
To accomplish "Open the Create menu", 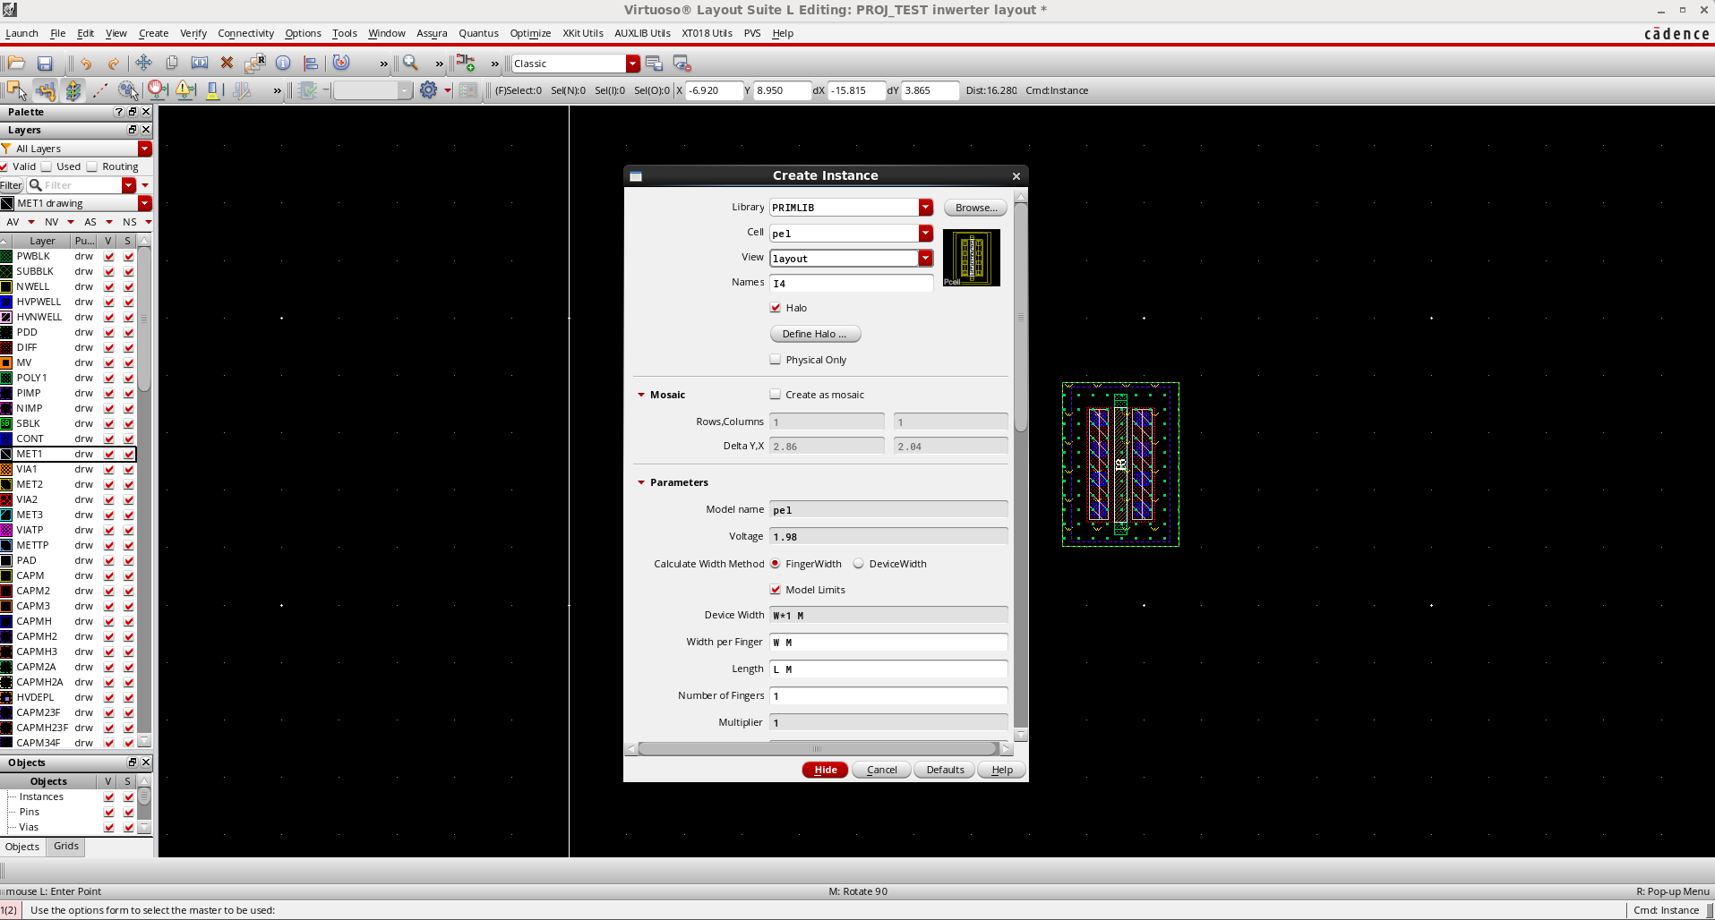I will coord(153,33).
